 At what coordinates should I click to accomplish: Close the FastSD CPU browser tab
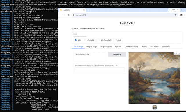click(x=84, y=10)
